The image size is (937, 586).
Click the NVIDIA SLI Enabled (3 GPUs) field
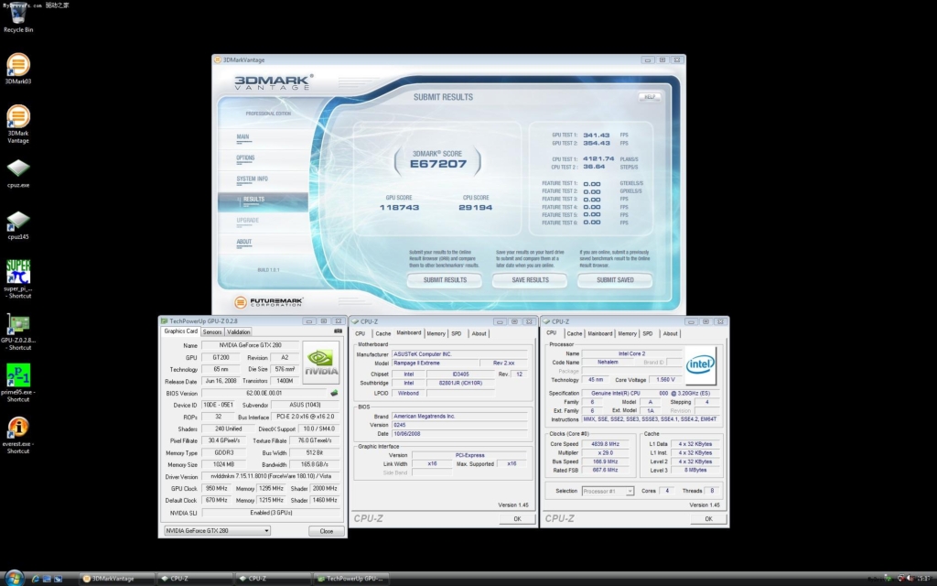coord(271,513)
